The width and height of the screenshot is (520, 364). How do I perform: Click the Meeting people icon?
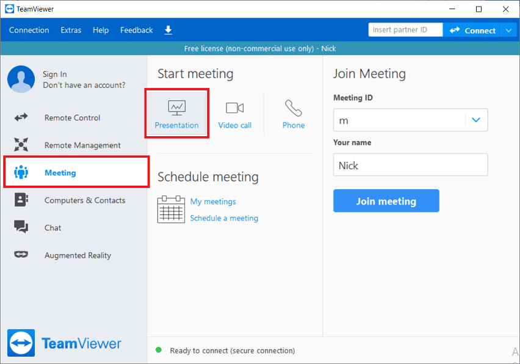tap(21, 172)
